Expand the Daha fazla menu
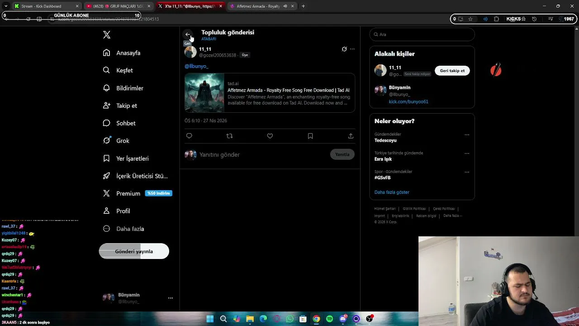 click(123, 229)
